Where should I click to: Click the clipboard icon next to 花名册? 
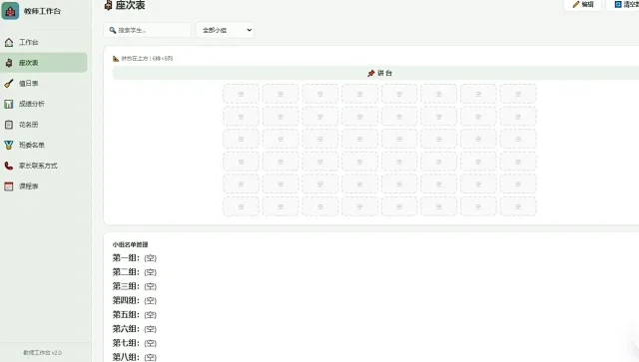9,125
